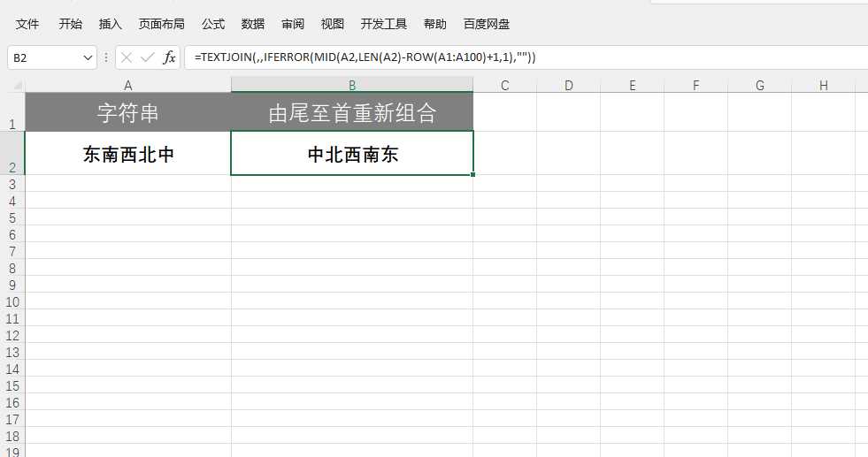Click header cell 由尾至首重新组合

352,111
